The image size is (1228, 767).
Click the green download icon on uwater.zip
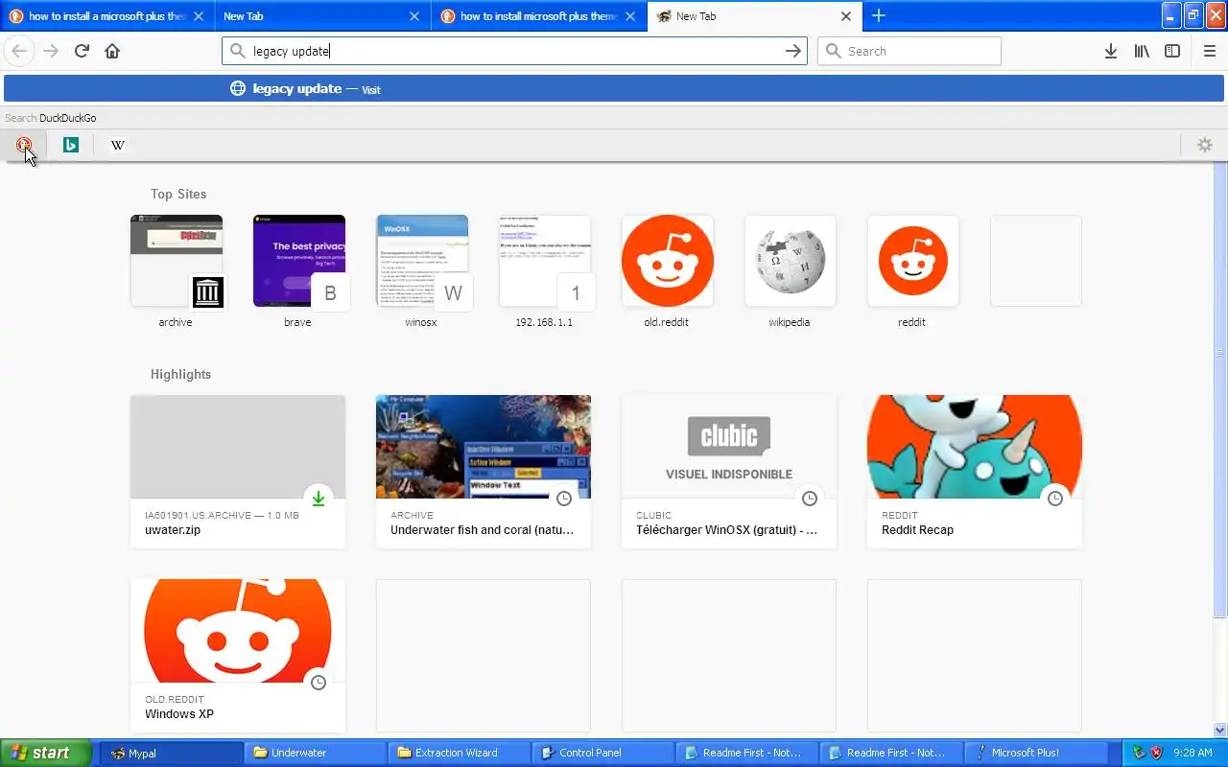319,499
